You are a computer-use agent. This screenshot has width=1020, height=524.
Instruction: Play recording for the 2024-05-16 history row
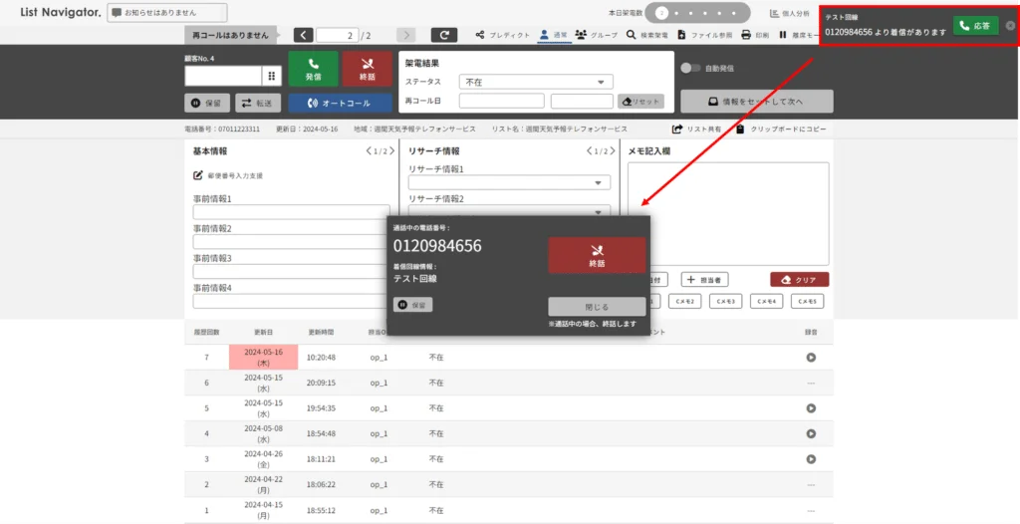click(x=811, y=358)
